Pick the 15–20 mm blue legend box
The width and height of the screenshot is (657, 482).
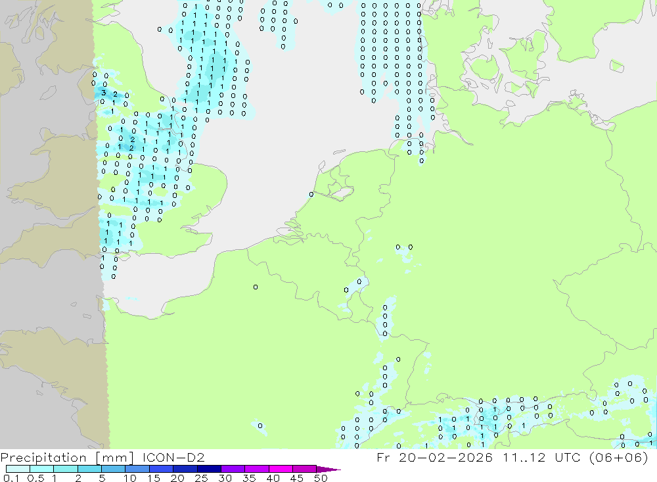pyautogui.click(x=161, y=469)
